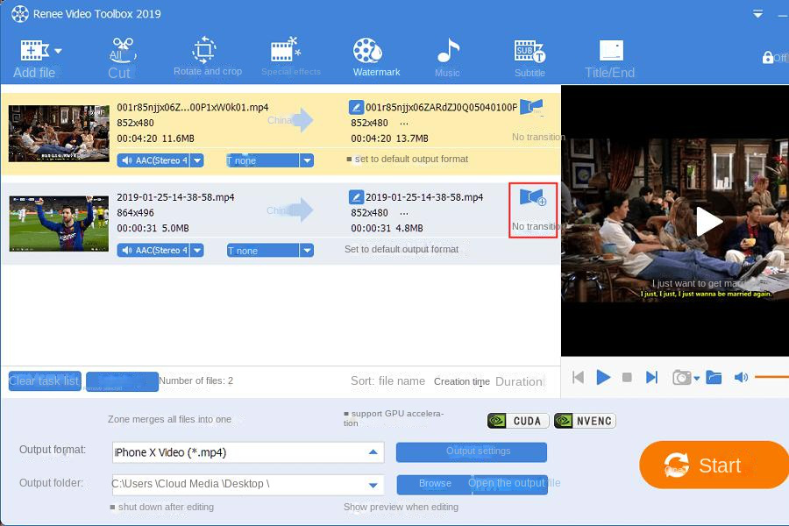Image resolution: width=789 pixels, height=526 pixels.
Task: Open the Music tool
Action: (447, 57)
